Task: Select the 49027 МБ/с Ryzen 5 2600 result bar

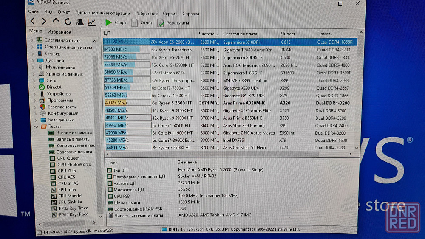Action: point(127,103)
